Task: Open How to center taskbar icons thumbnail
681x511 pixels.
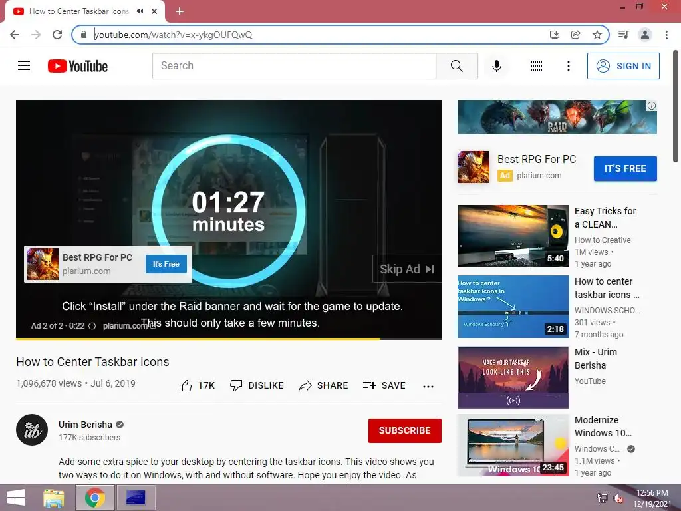Action: coord(513,306)
